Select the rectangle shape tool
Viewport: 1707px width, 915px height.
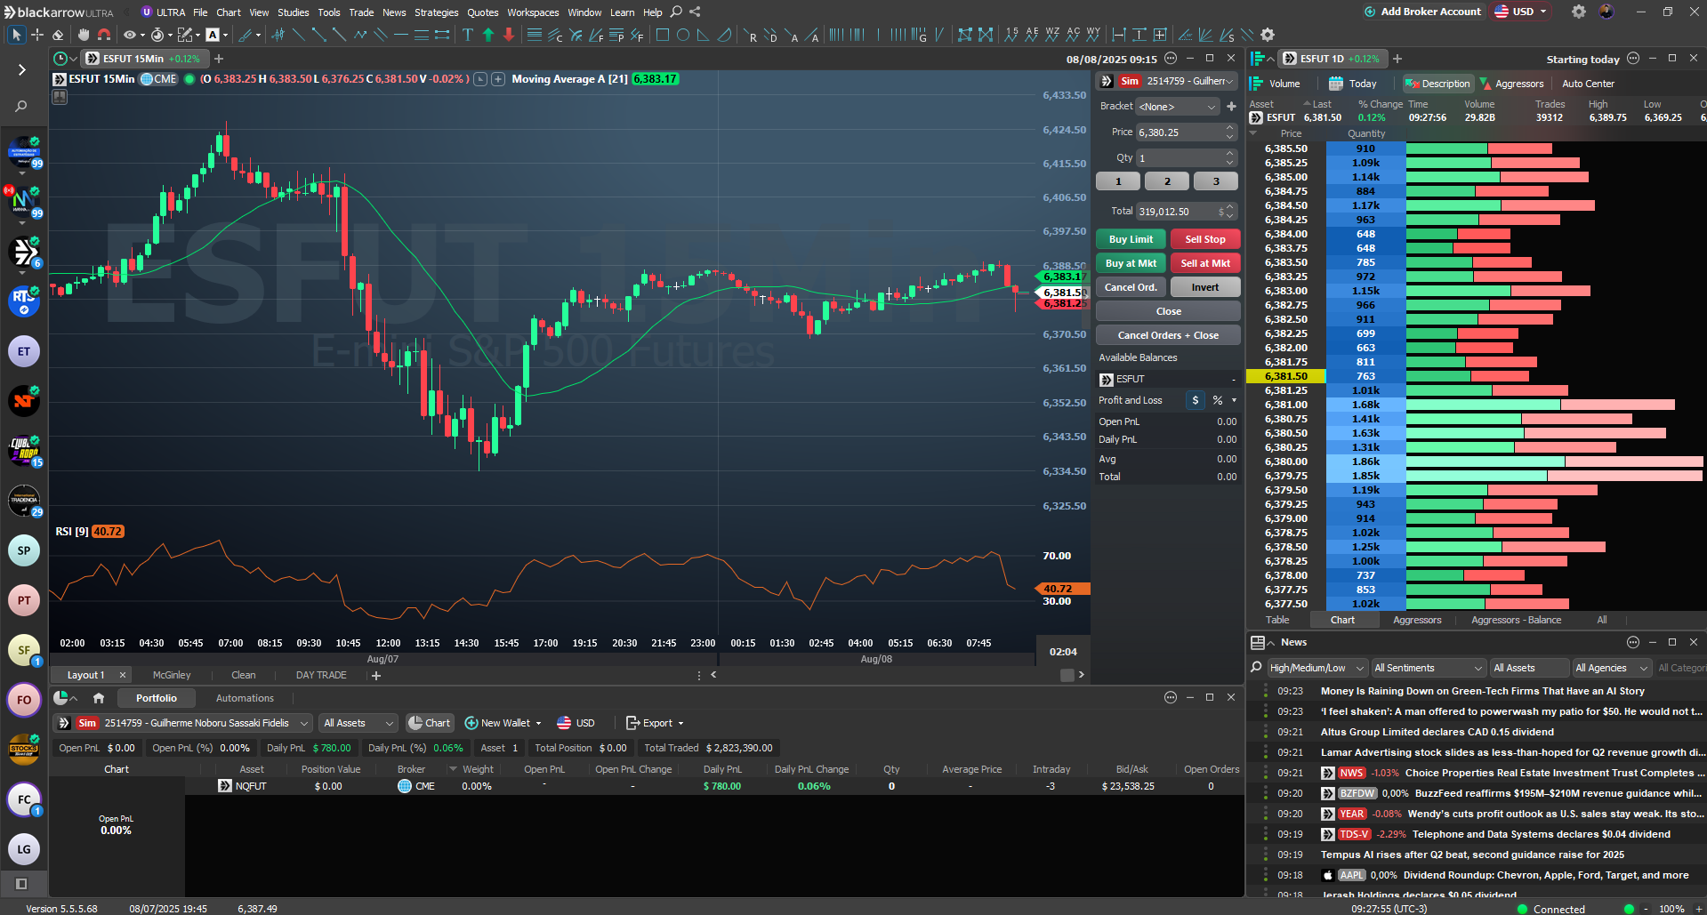click(x=663, y=35)
